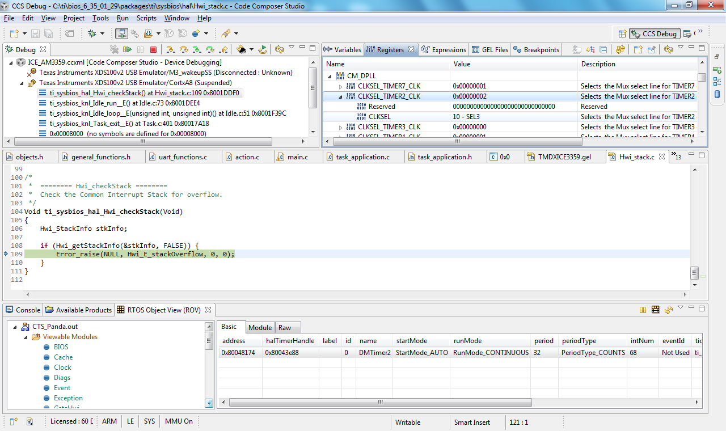Click the yellow Refresh icon in Registers view

pyautogui.click(x=621, y=50)
